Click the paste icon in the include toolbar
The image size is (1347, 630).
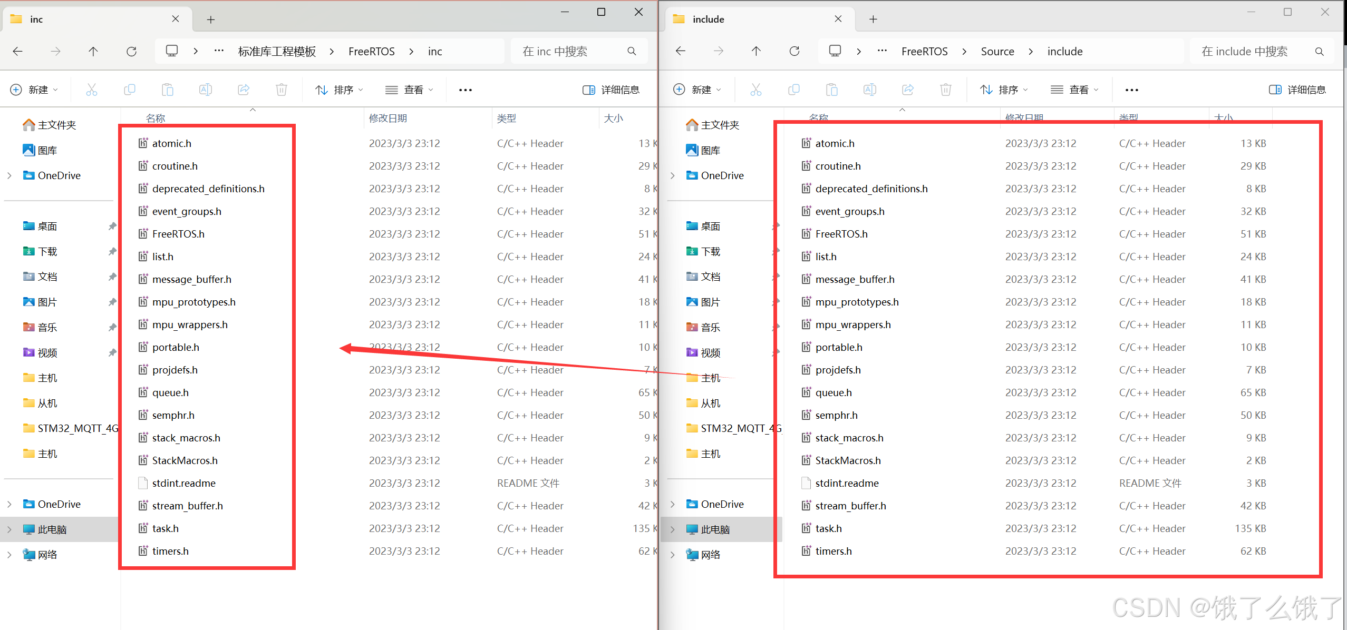click(x=832, y=90)
